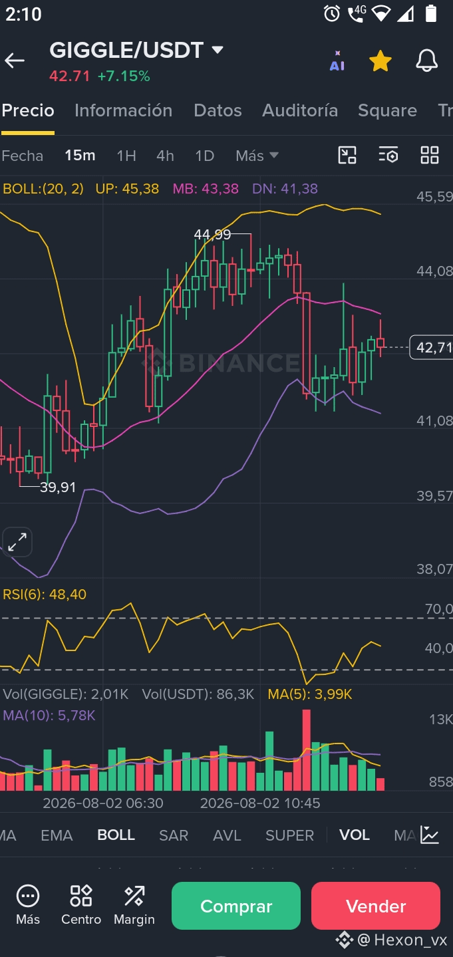Open chart indicator settings icon
453x957 pixels.
388,156
